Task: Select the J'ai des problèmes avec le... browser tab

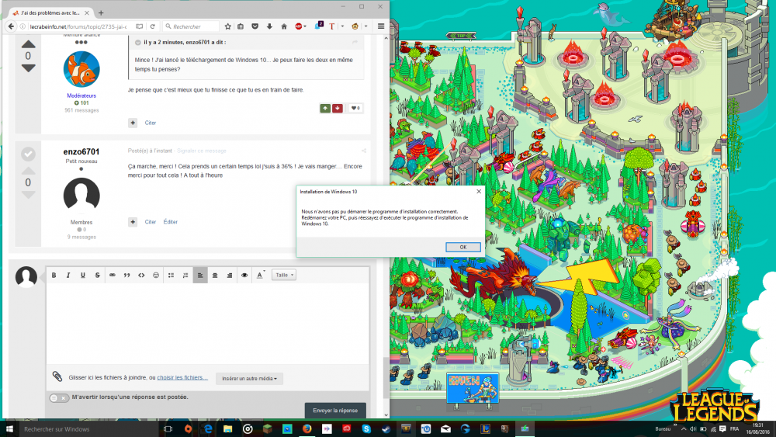Action: 50,13
